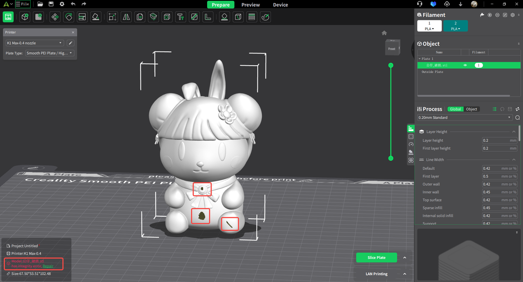Collapse the Object panel
The image size is (523, 282).
coord(519,44)
